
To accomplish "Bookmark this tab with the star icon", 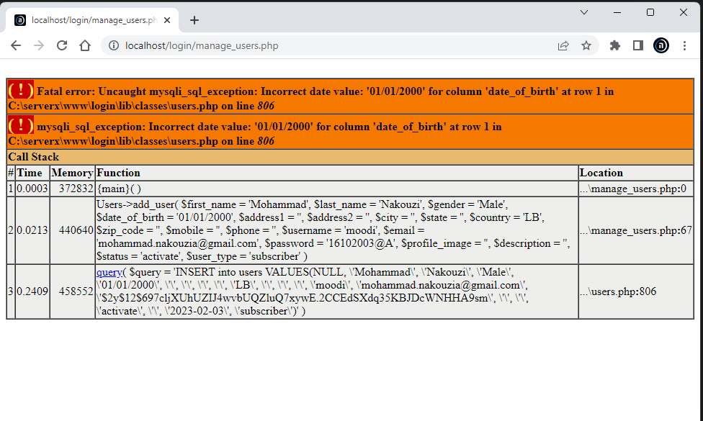I will (586, 45).
